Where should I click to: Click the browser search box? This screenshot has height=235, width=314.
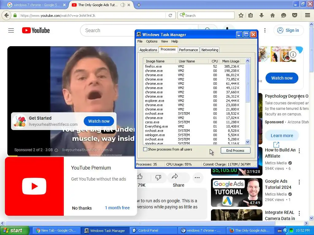tap(206, 15)
